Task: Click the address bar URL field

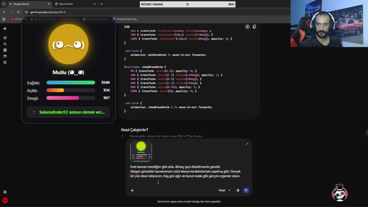Action: tap(155, 12)
